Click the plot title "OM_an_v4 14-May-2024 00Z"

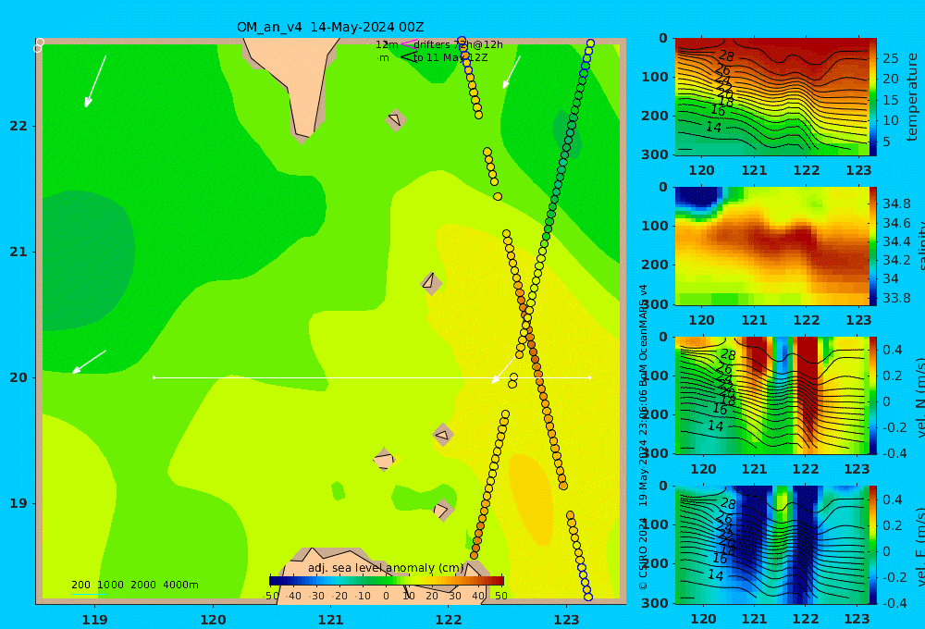330,27
